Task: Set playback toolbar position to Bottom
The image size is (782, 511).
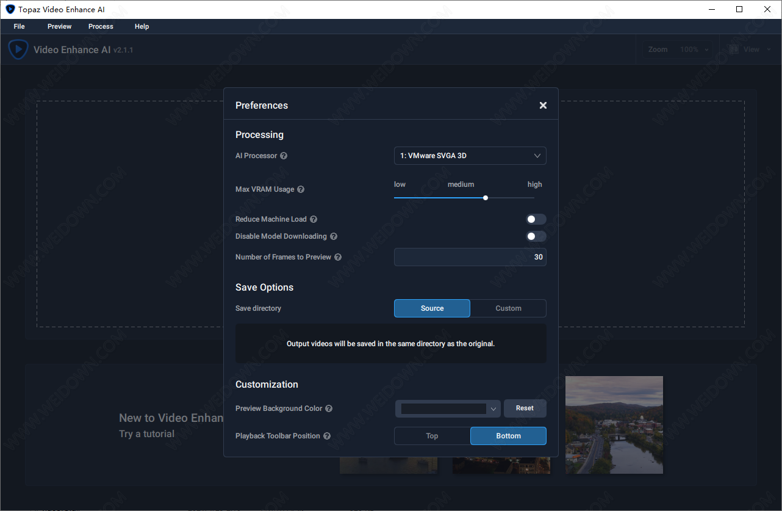Action: pos(508,436)
